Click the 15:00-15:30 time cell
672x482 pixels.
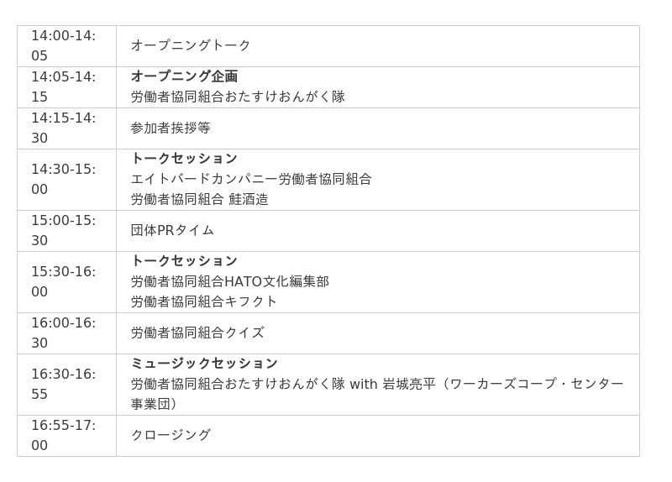(66, 230)
